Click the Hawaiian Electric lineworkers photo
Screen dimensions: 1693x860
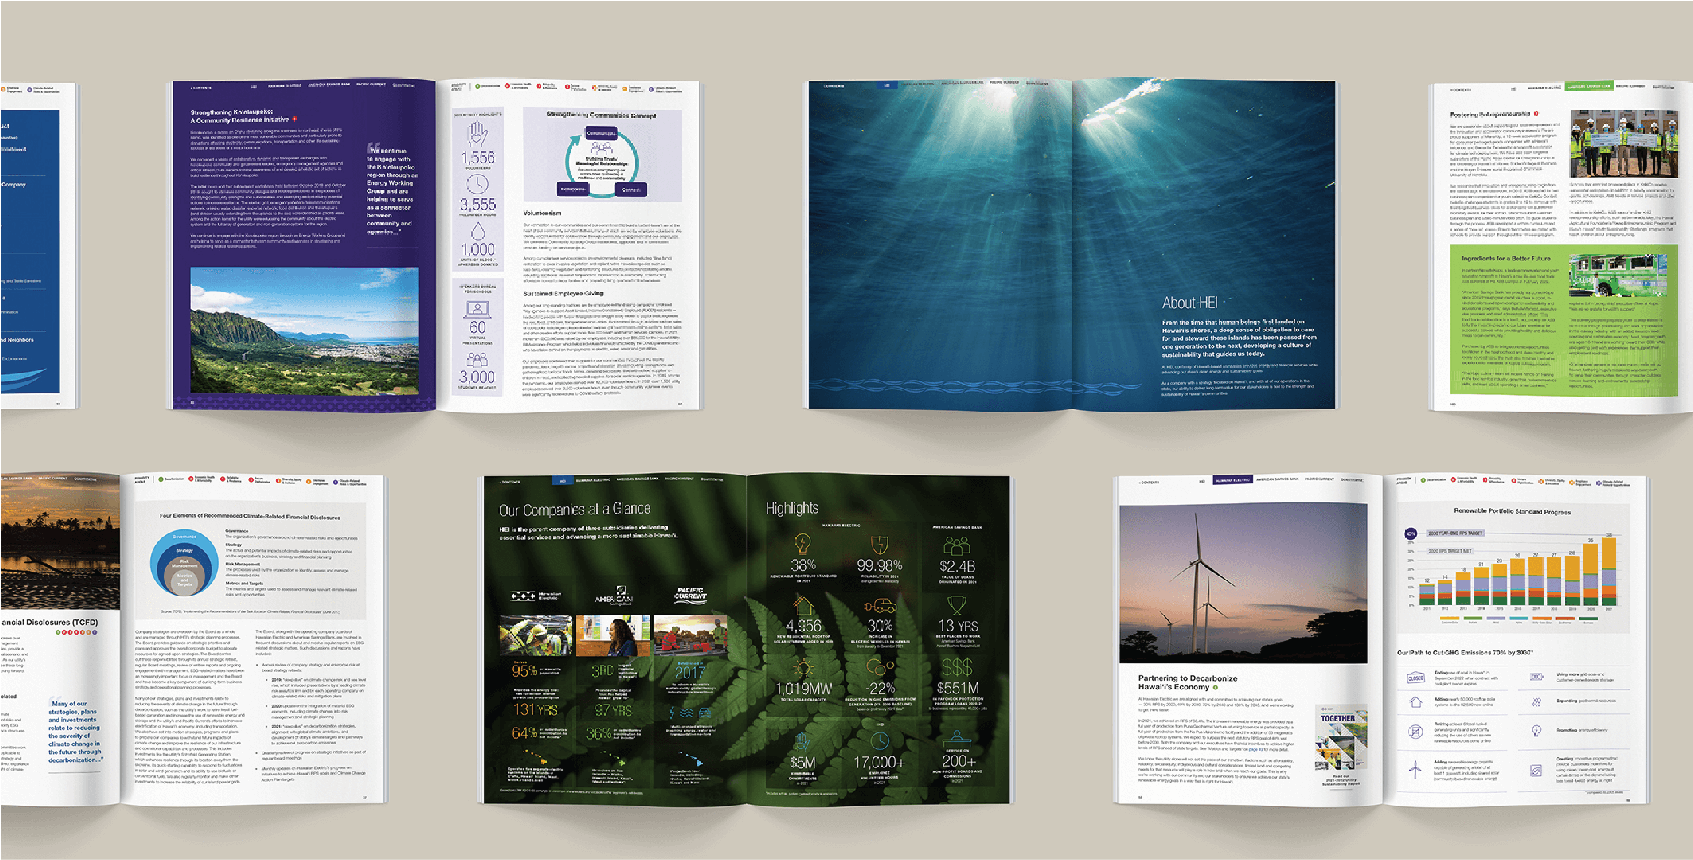tap(535, 635)
